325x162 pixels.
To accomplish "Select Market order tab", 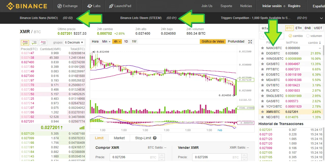I will (x=119, y=138).
